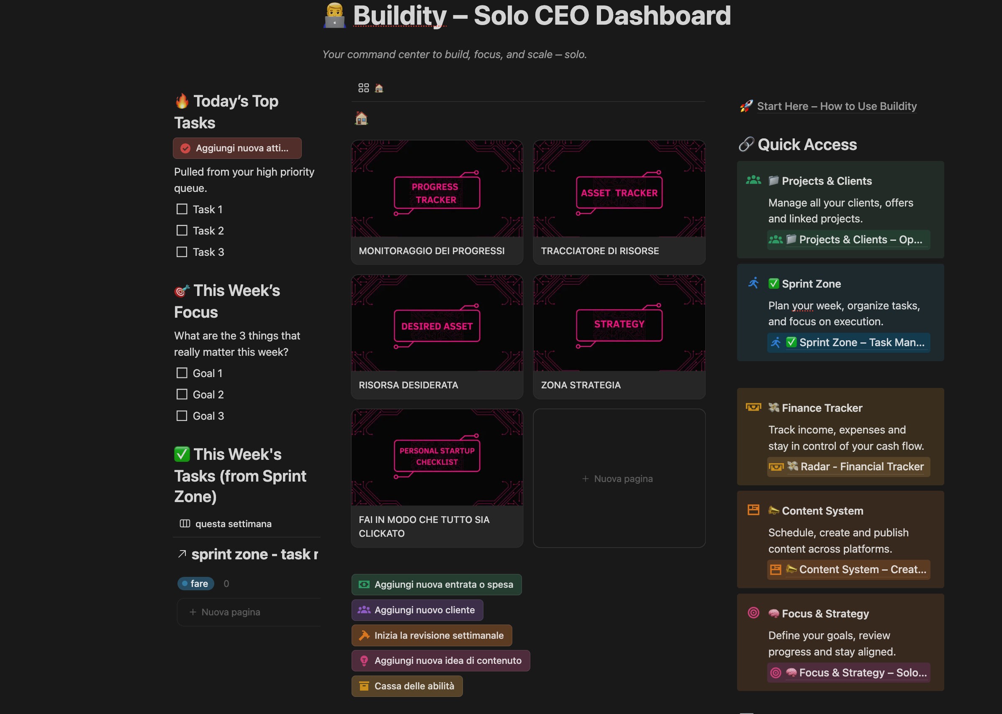Click the fare status group tag

[195, 584]
